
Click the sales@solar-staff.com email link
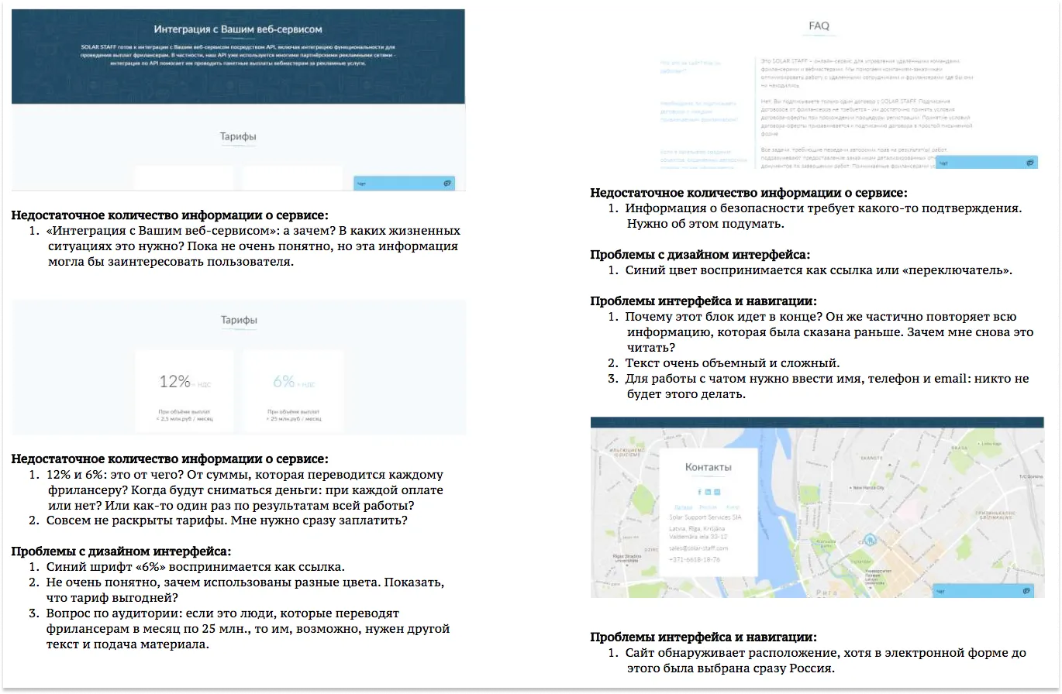698,548
